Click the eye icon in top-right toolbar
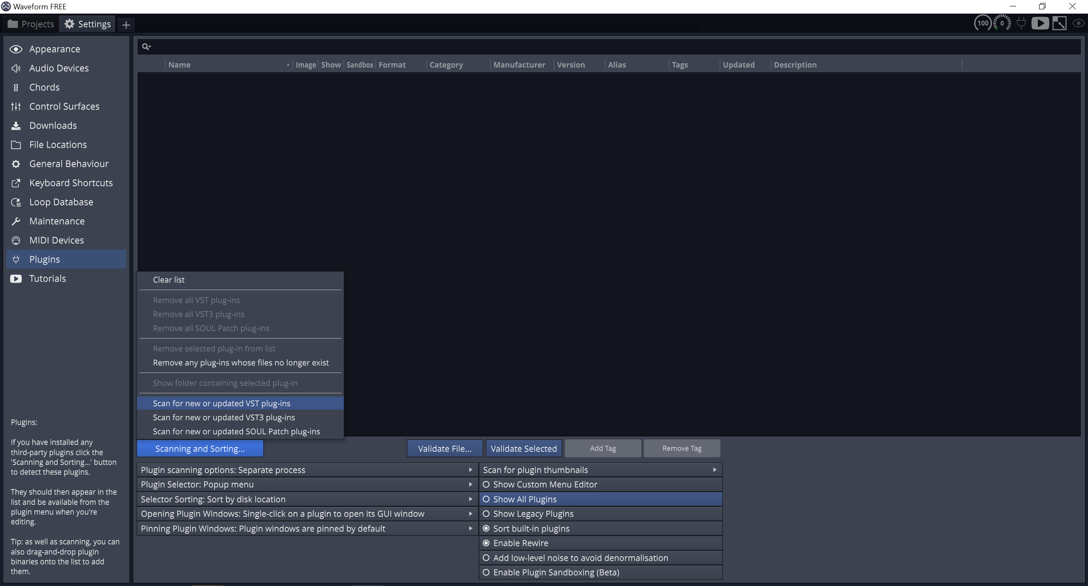Viewport: 1088px width, 586px height. (1078, 23)
